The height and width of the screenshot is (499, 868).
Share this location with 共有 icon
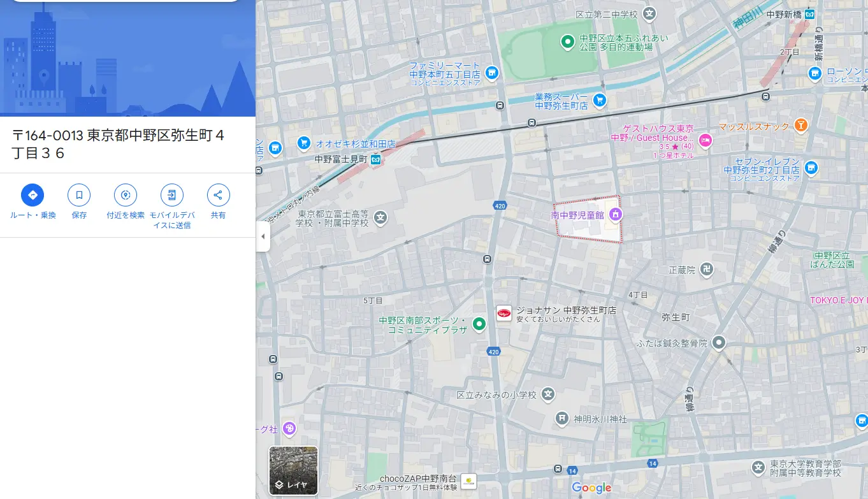219,195
